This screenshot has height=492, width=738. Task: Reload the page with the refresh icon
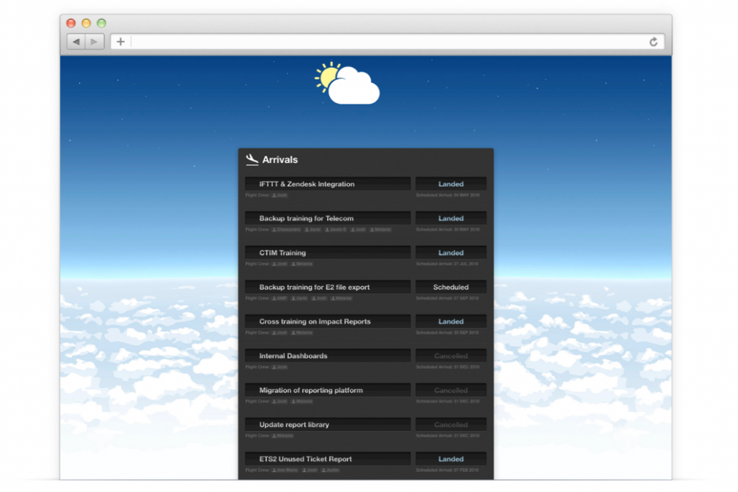point(653,42)
